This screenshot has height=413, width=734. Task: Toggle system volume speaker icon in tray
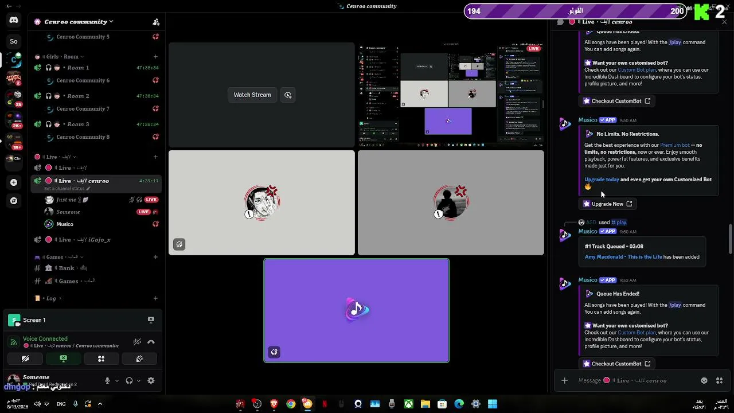[37, 404]
